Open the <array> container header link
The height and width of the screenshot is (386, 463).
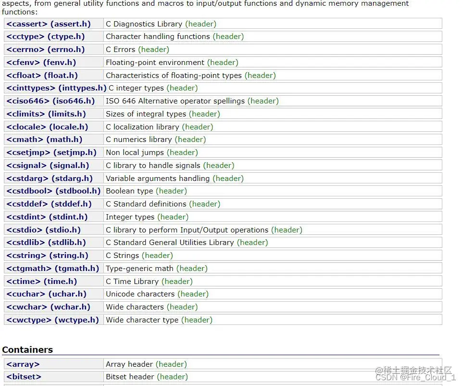[x=23, y=364]
